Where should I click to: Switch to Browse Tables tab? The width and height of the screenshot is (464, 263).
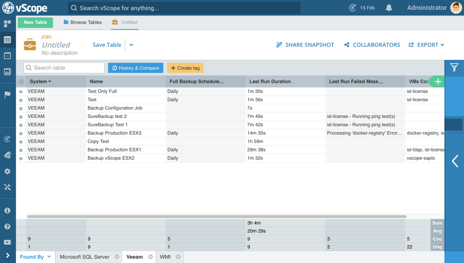[x=82, y=22]
